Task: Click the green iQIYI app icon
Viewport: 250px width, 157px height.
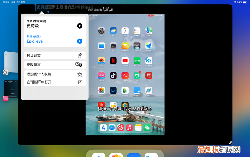Action: (137, 61)
